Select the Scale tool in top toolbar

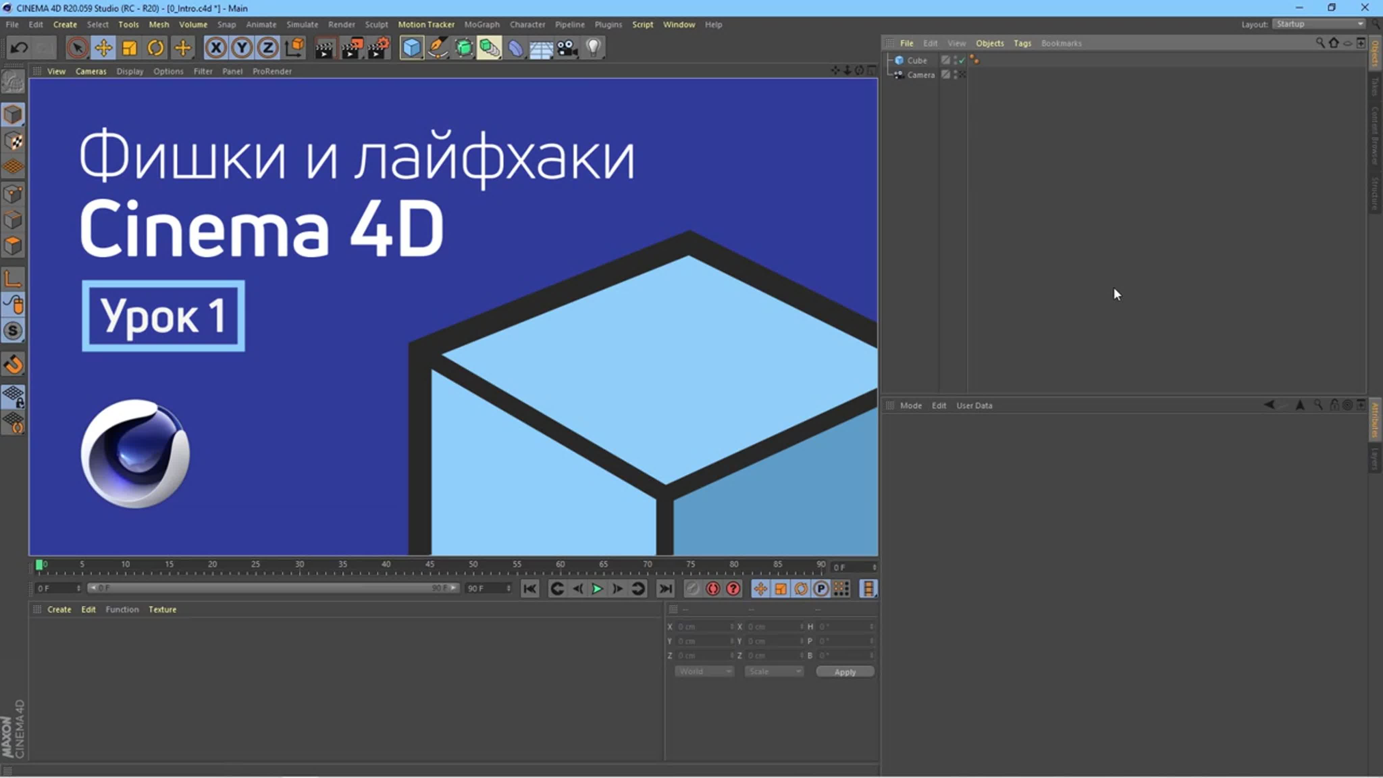(x=129, y=48)
